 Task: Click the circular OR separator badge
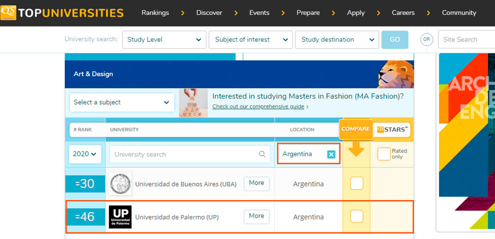[426, 40]
